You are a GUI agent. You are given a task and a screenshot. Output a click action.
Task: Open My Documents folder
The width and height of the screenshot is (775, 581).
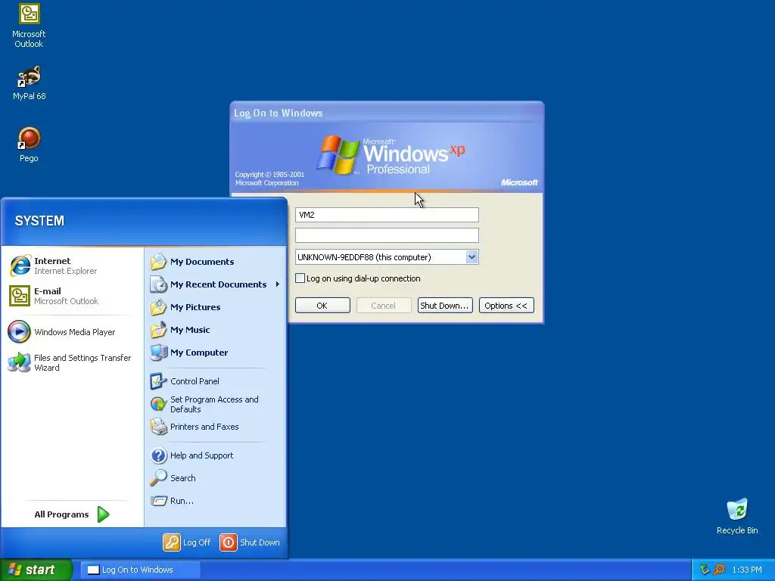point(215,262)
